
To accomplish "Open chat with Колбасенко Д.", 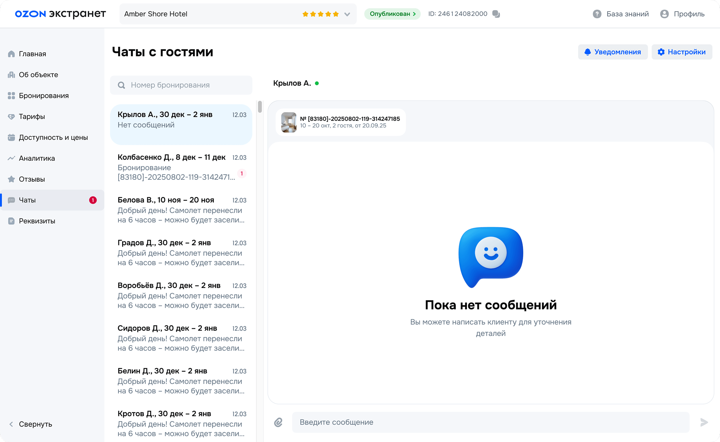I will pos(181,167).
